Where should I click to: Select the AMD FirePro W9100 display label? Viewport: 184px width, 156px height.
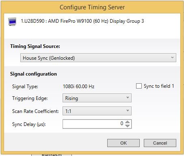(82, 21)
